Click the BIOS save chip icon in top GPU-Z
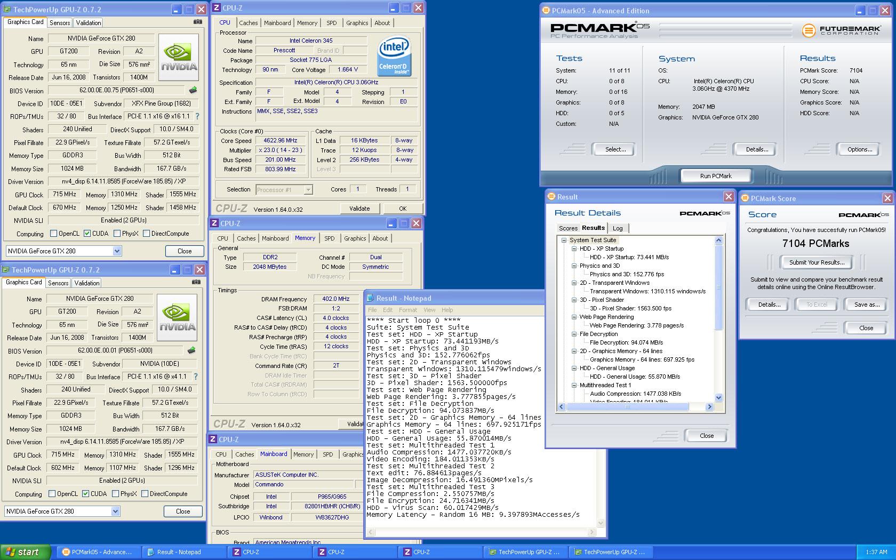Viewport: 896px width, 560px height. point(193,90)
